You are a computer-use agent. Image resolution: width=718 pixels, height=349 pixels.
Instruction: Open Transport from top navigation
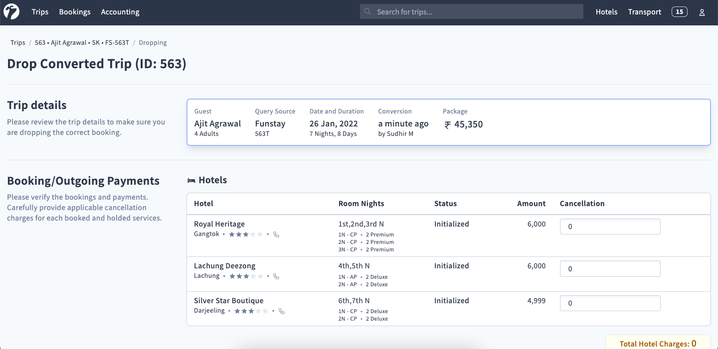tap(644, 12)
